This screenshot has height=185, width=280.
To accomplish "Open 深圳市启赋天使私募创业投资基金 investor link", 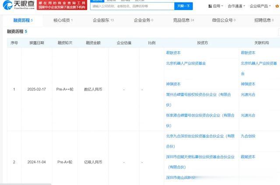I will point(200,162).
